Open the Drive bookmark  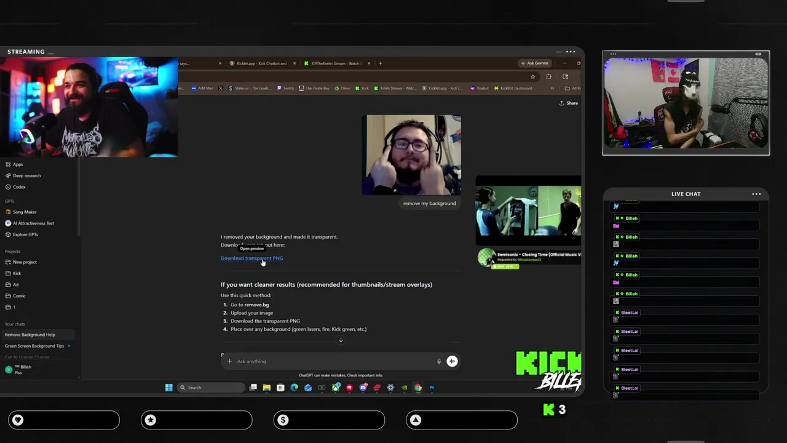pos(342,88)
